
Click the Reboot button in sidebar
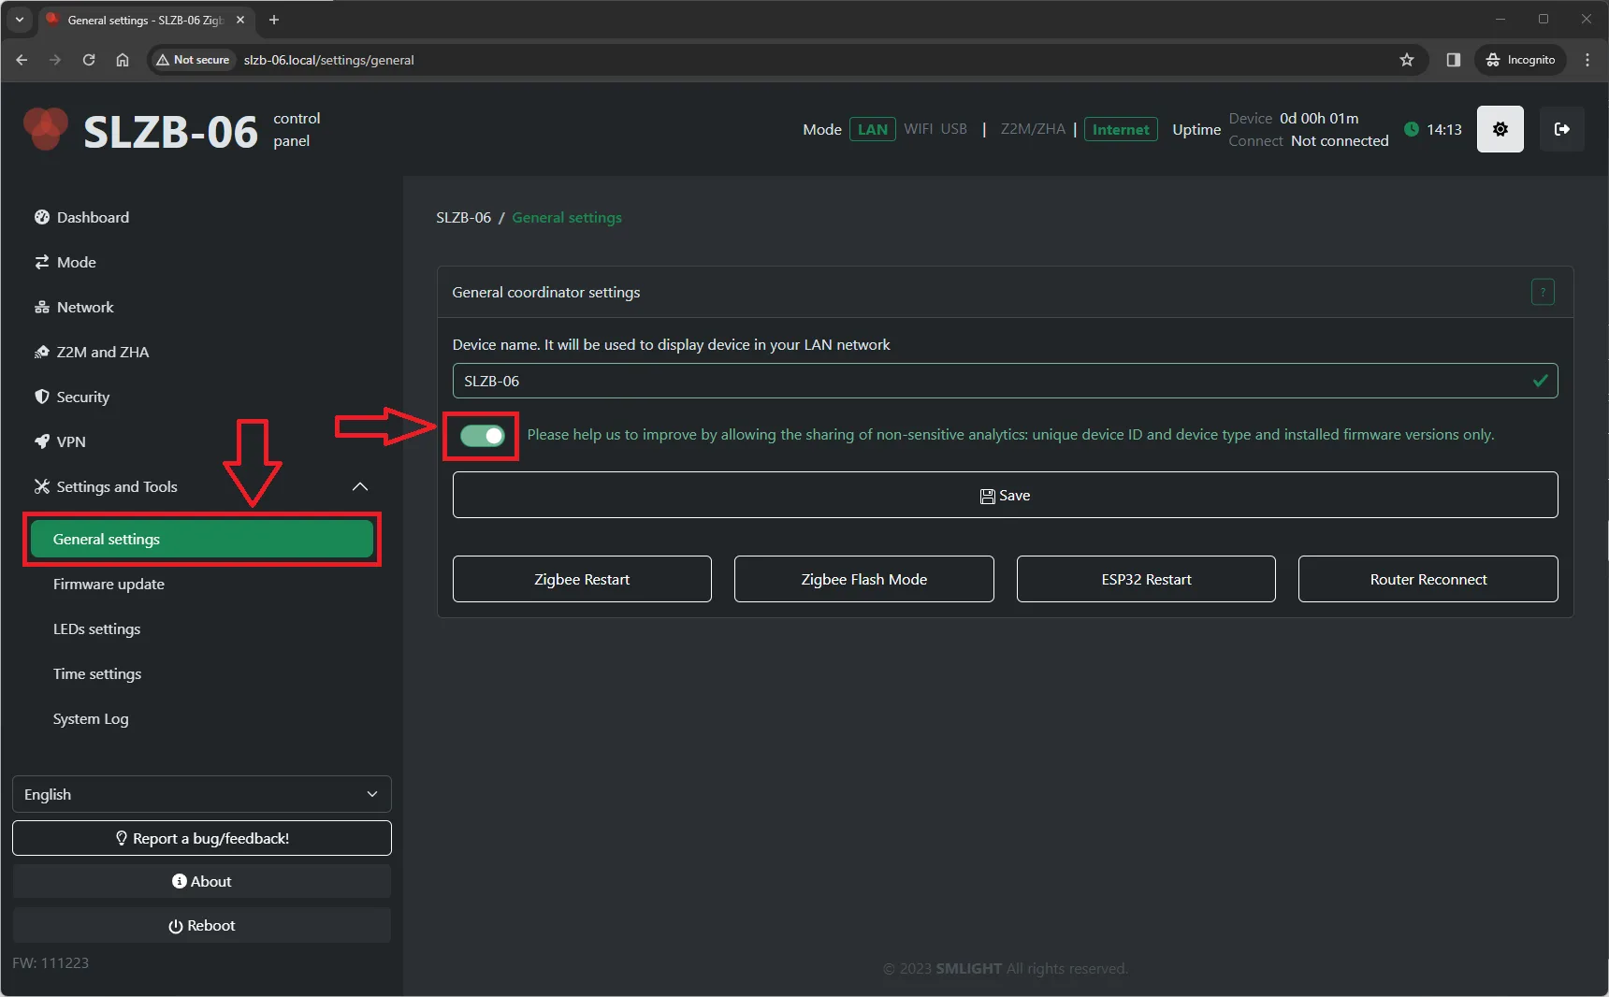coord(201,925)
